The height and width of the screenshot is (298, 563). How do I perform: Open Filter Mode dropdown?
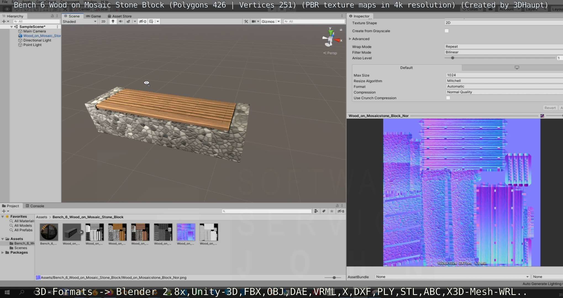pyautogui.click(x=504, y=52)
